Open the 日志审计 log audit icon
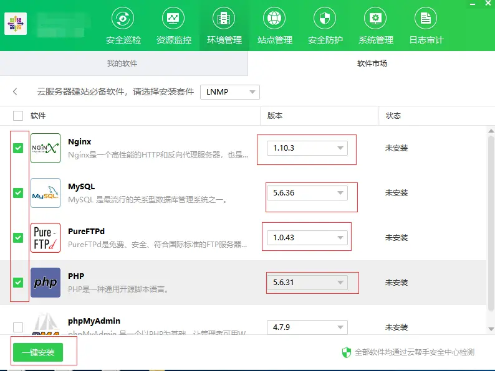Screen dimensions: 495x371 tap(426, 19)
